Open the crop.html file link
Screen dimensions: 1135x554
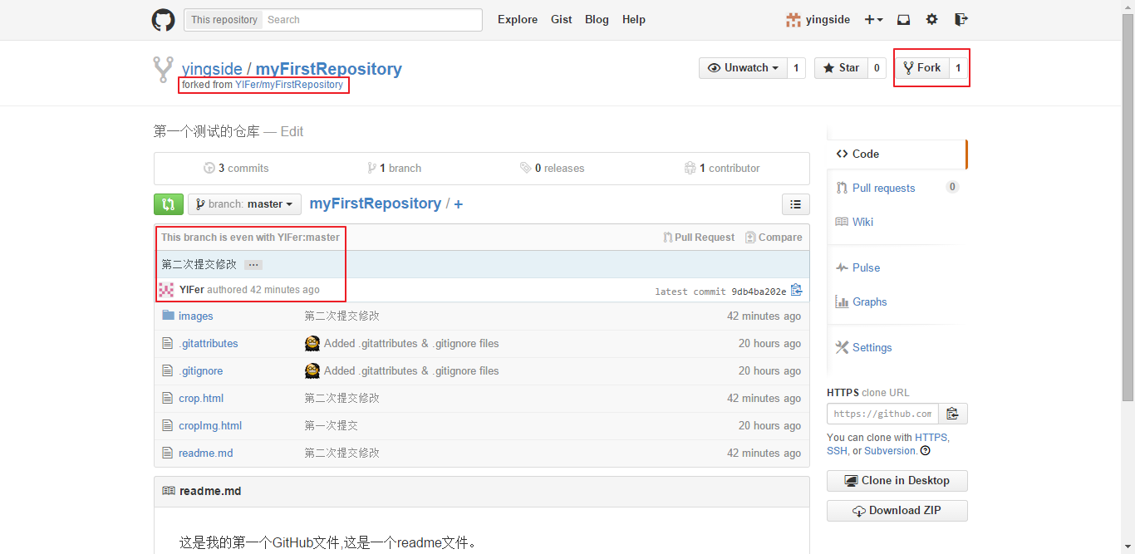click(201, 398)
